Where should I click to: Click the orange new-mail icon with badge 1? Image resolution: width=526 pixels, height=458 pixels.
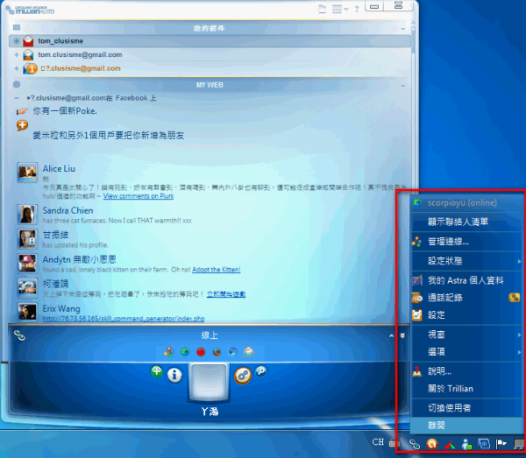tap(30, 68)
